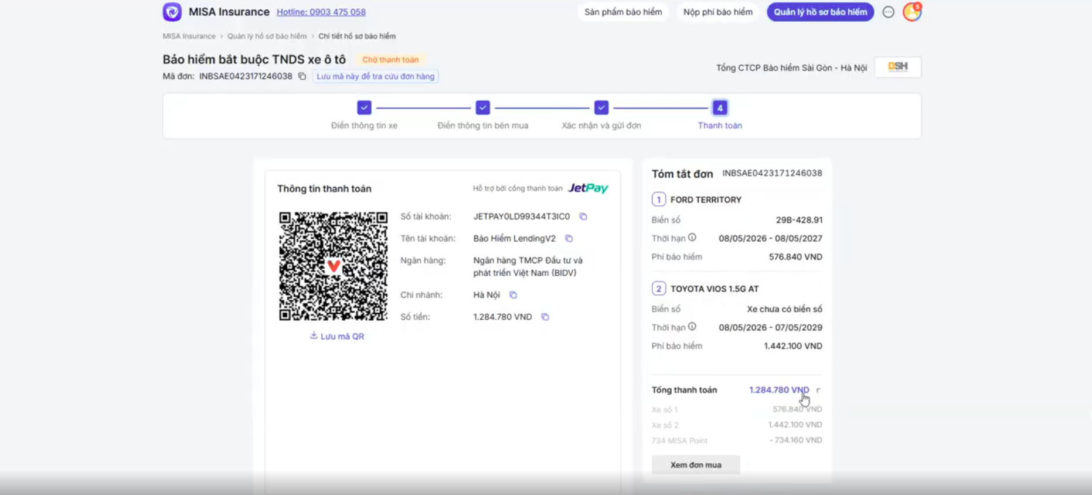This screenshot has height=495, width=1092.
Task: Call the Hotline: 0903 475 058 link
Action: 321,12
